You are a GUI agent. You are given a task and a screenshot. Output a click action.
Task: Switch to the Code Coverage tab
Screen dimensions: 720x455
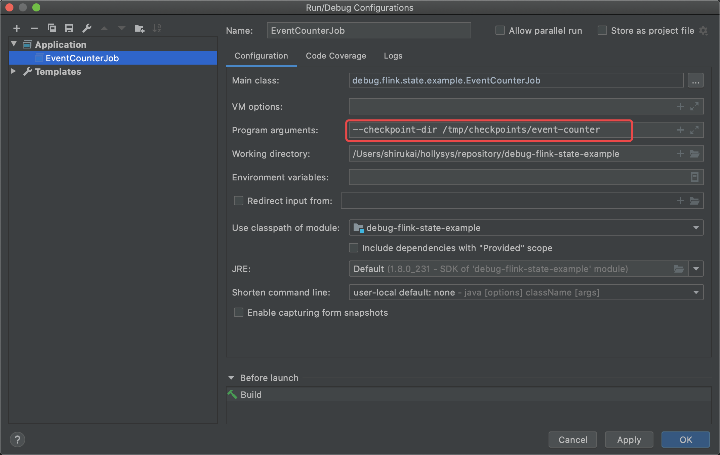tap(336, 56)
